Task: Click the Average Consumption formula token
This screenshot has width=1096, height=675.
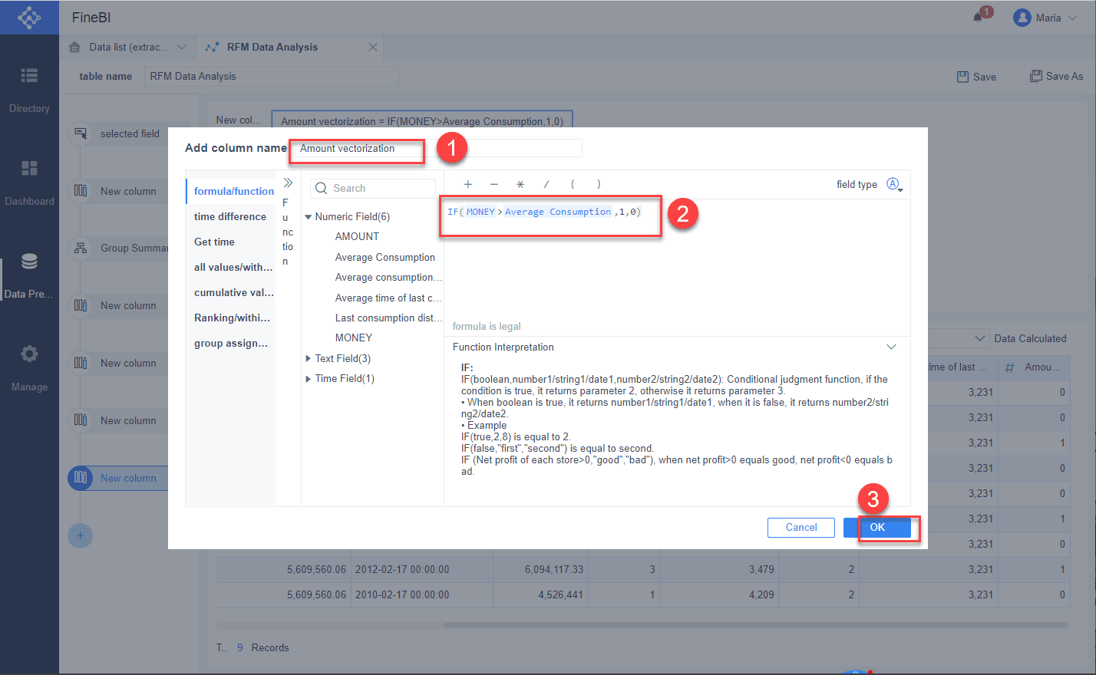Action: [558, 212]
